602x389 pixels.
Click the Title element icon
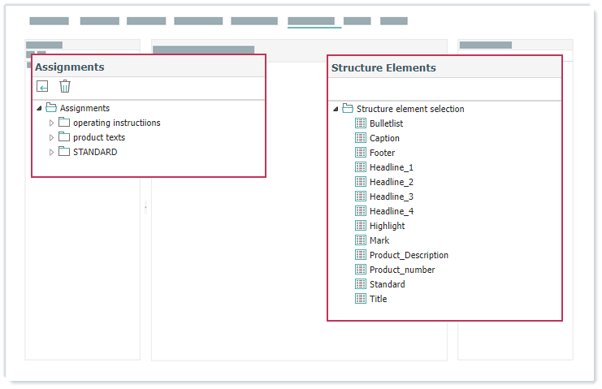pos(361,299)
